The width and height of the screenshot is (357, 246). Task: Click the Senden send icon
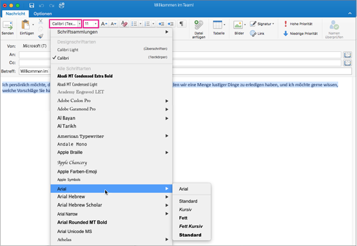[x=8, y=25]
